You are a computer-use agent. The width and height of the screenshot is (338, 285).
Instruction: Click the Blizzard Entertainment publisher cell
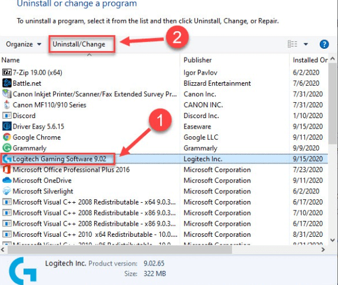[217, 83]
